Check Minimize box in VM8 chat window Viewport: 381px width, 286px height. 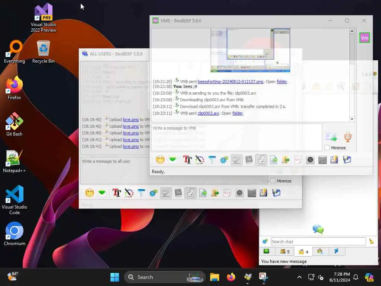click(327, 147)
